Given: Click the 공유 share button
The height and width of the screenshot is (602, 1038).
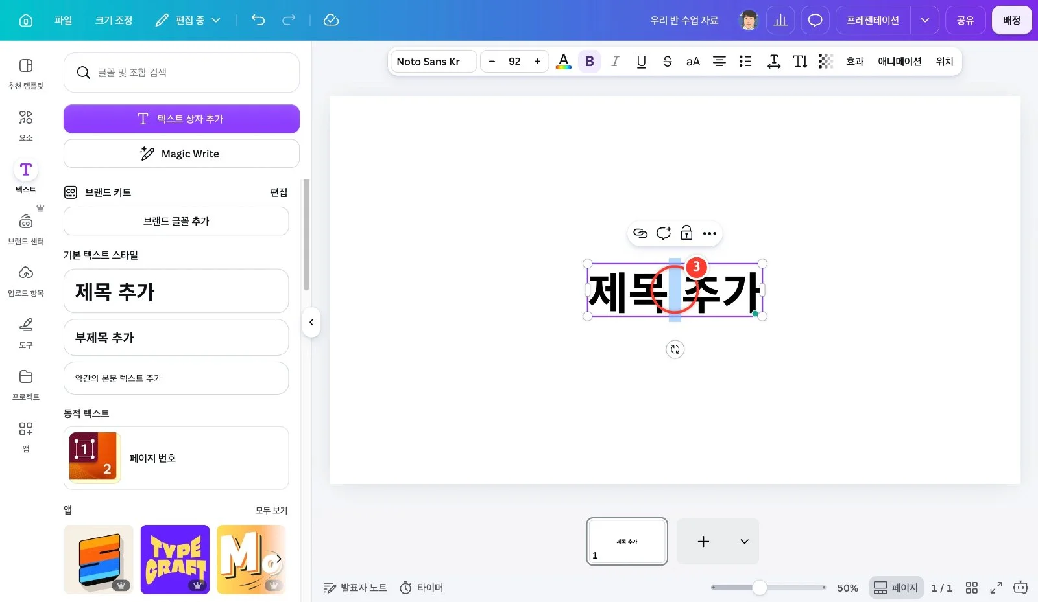Looking at the screenshot, I should [x=965, y=20].
